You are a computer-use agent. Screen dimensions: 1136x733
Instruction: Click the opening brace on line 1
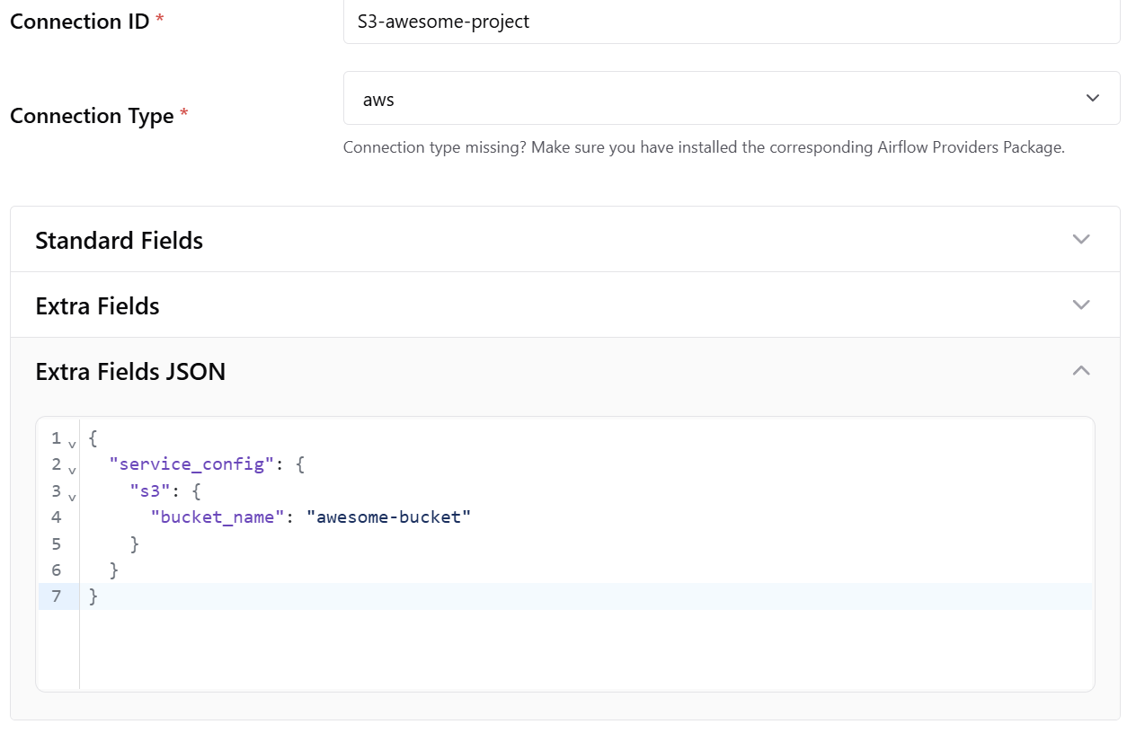93,438
